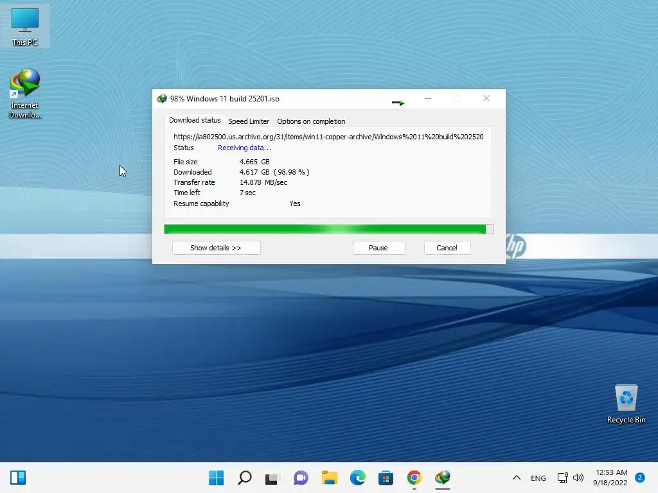The width and height of the screenshot is (658, 493).
Task: Click the downloaded value 4.617 GB
Action: point(254,172)
